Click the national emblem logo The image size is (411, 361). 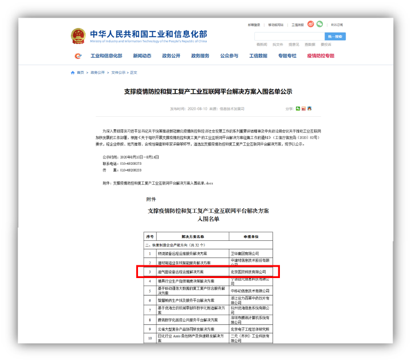pyautogui.click(x=78, y=36)
